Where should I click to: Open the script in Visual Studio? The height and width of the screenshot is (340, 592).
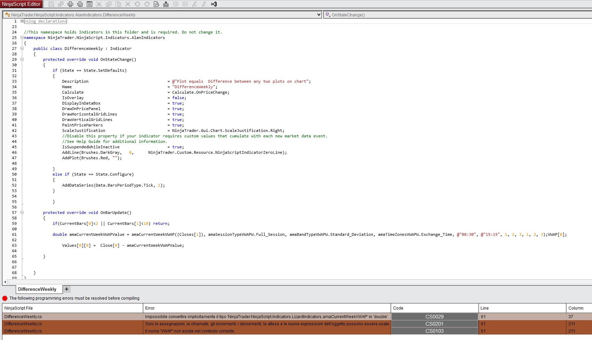click(214, 4)
